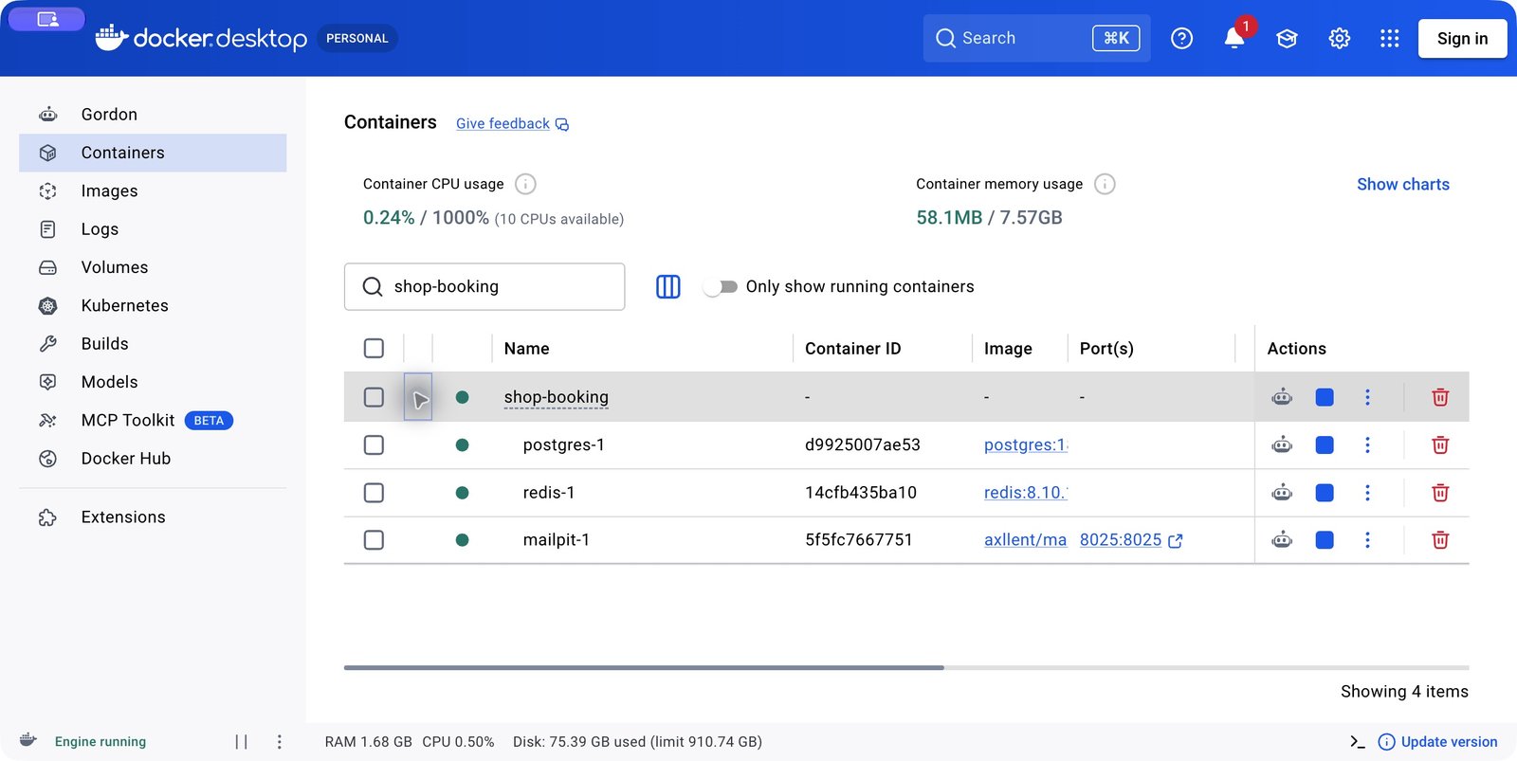Viewport: 1517px width, 761px height.
Task: Open the engine options menu in status bar
Action: [279, 742]
